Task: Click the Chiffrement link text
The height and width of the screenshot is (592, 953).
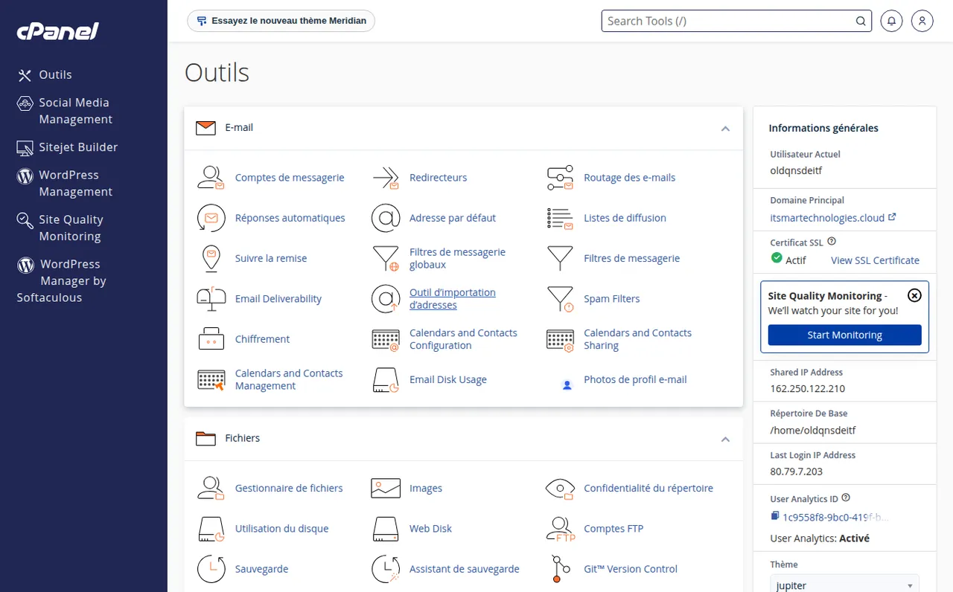Action: (262, 339)
